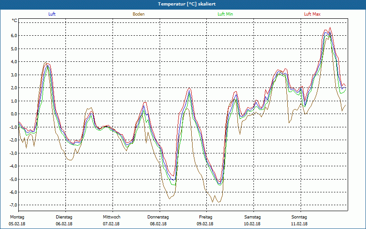Click the '0,0' y-axis value

14,114
